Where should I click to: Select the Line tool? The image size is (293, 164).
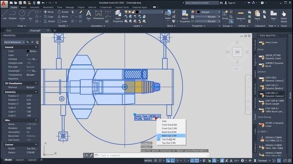5,15
